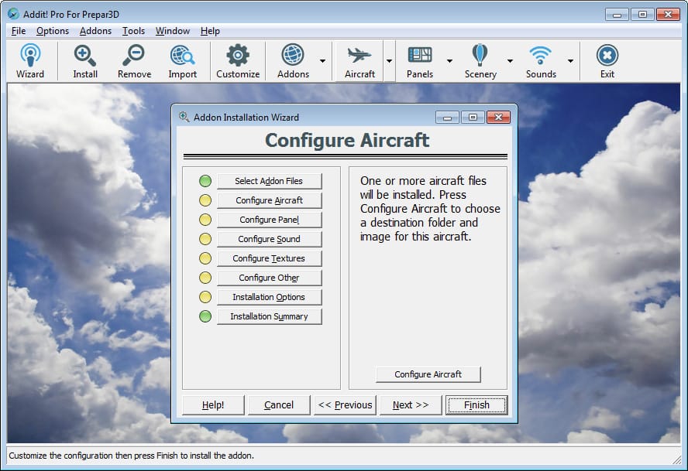Click the large Configure Aircraft button

point(428,374)
